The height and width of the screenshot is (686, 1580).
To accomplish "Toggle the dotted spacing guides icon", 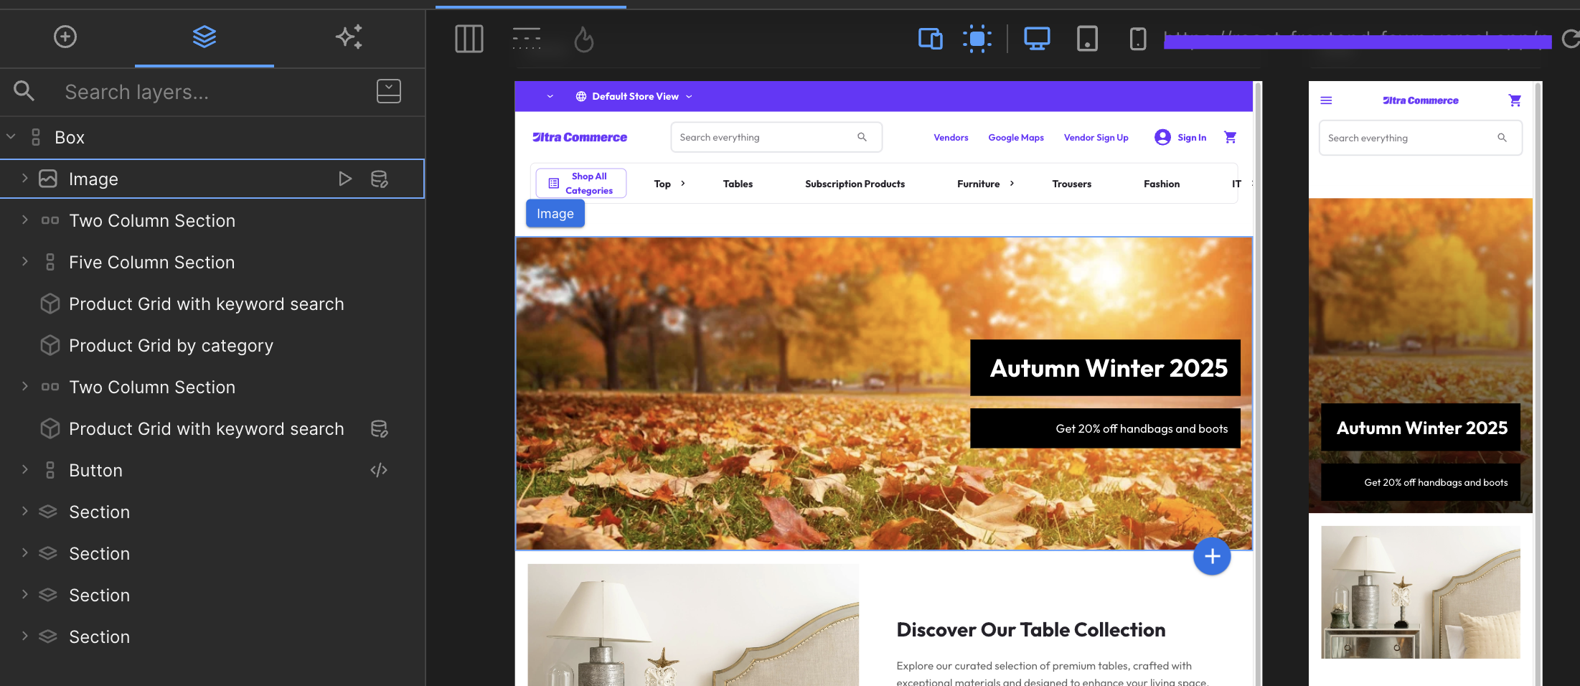I will tap(527, 39).
